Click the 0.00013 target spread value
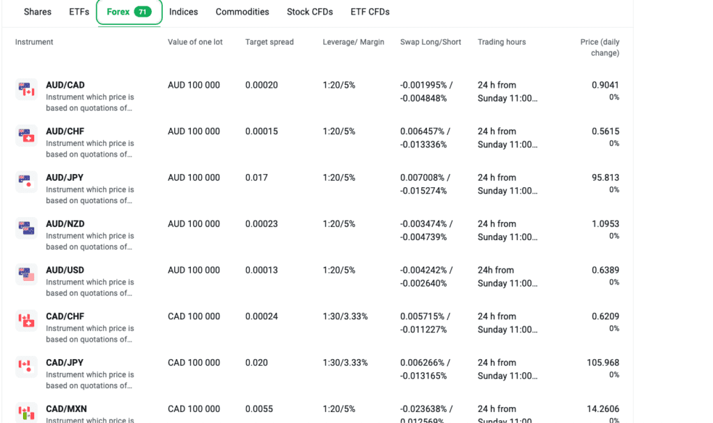 [x=262, y=271]
